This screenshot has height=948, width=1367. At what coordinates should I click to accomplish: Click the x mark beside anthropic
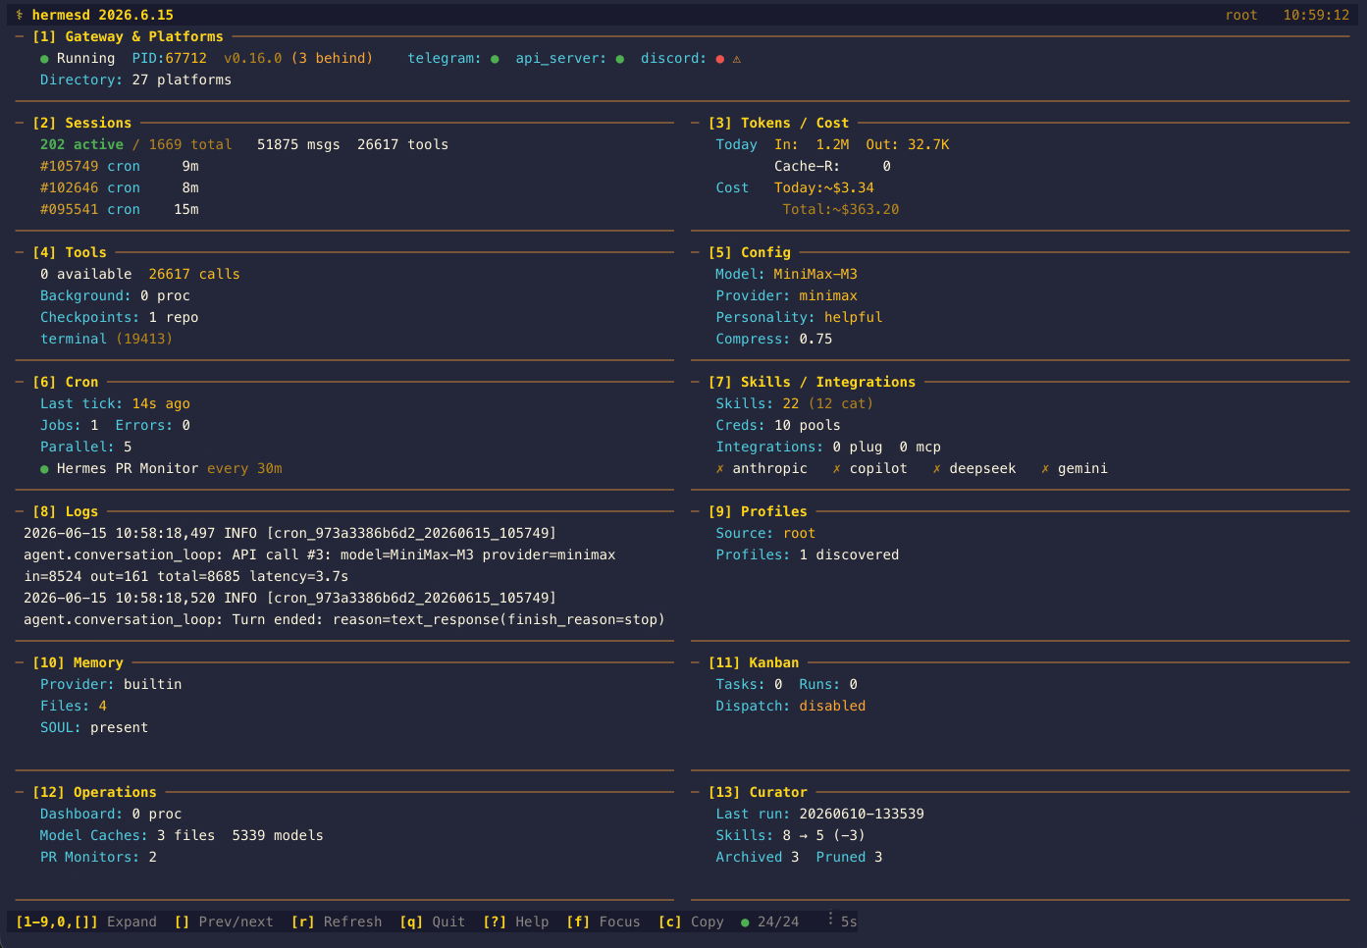coord(719,469)
